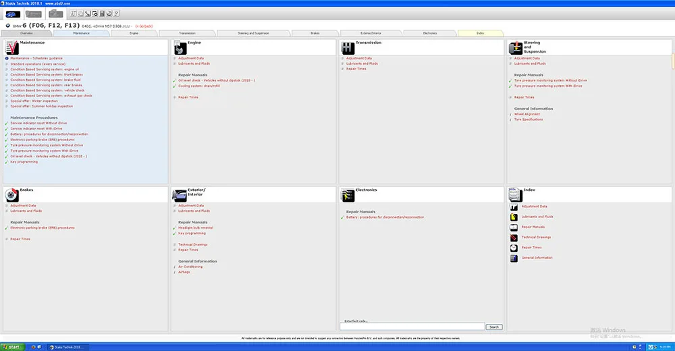Click the Technical Drawings icon in Index
Screen dimensions: 675x351
(514, 238)
